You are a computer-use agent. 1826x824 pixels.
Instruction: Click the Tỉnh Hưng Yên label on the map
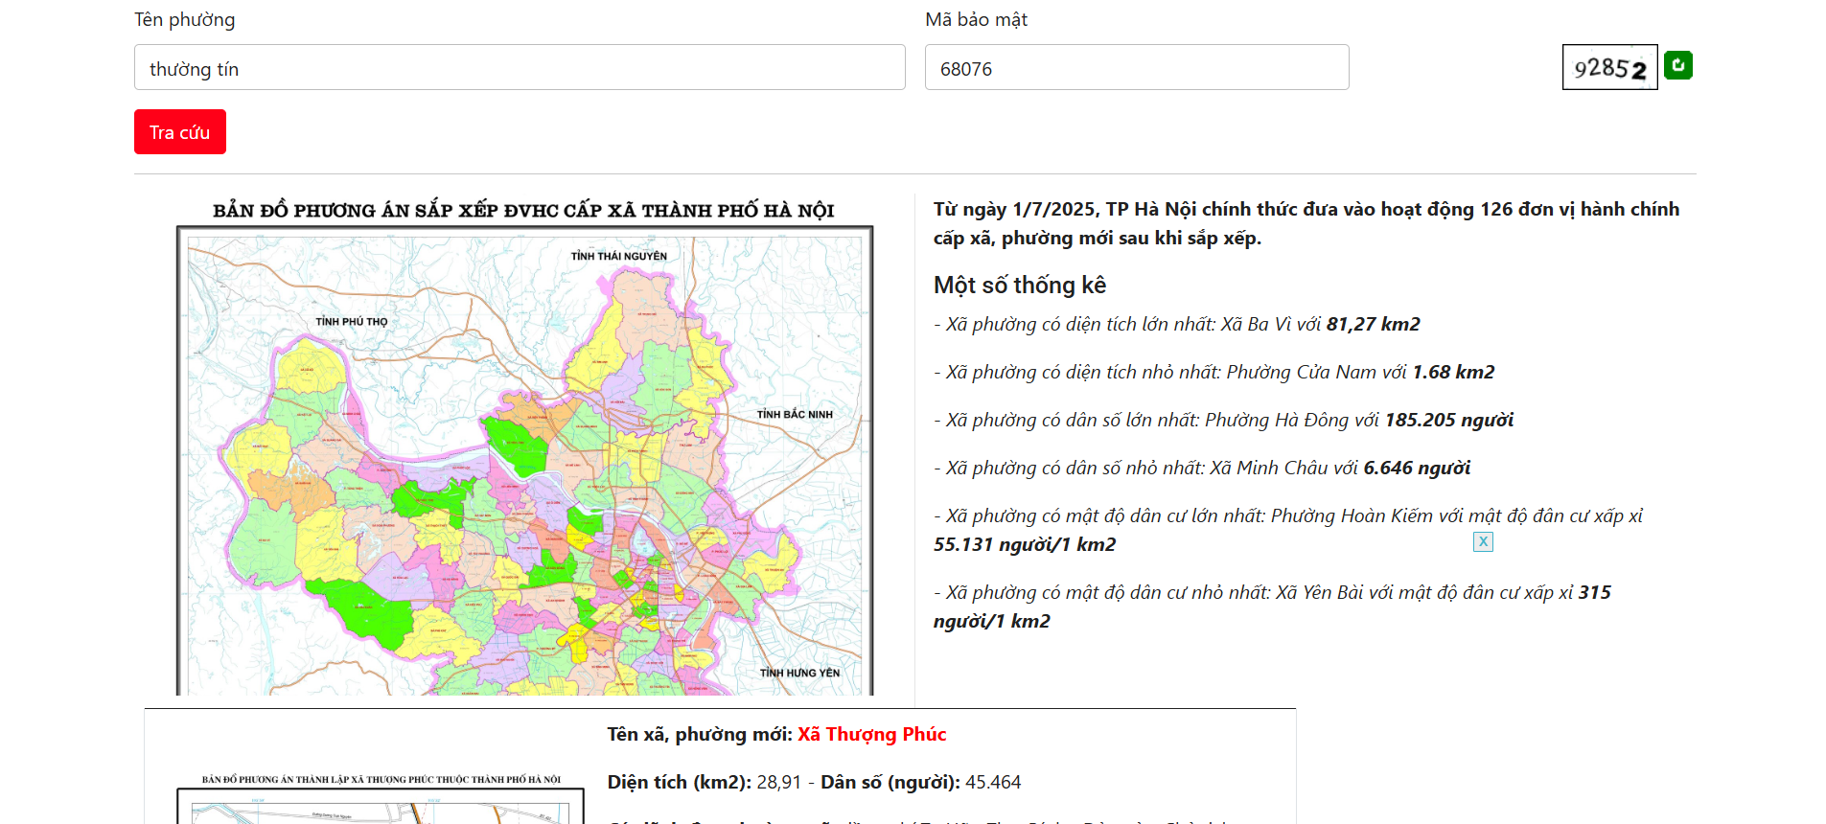coord(799,673)
